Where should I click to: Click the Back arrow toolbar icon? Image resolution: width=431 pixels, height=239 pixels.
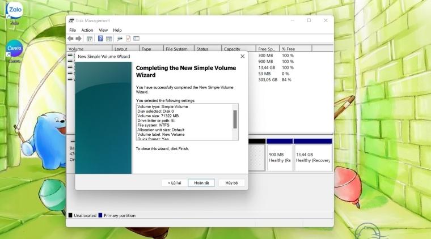tap(71, 39)
